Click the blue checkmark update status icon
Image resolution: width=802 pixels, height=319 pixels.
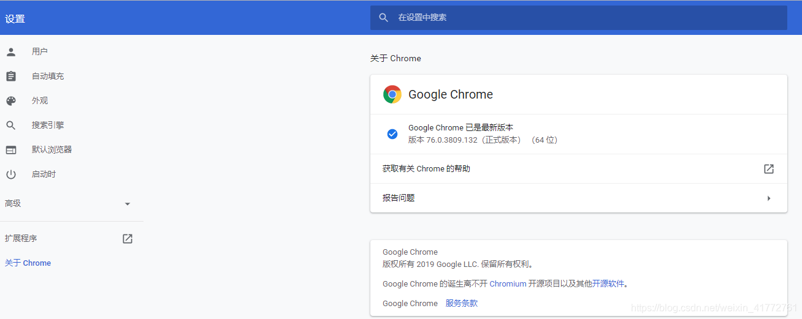click(x=392, y=134)
